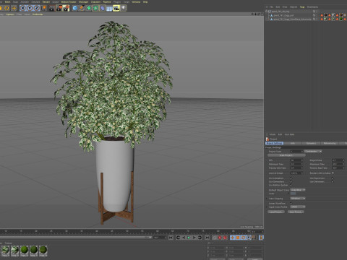
Task: Click the Maximum Time field
Action: [x=338, y=164]
